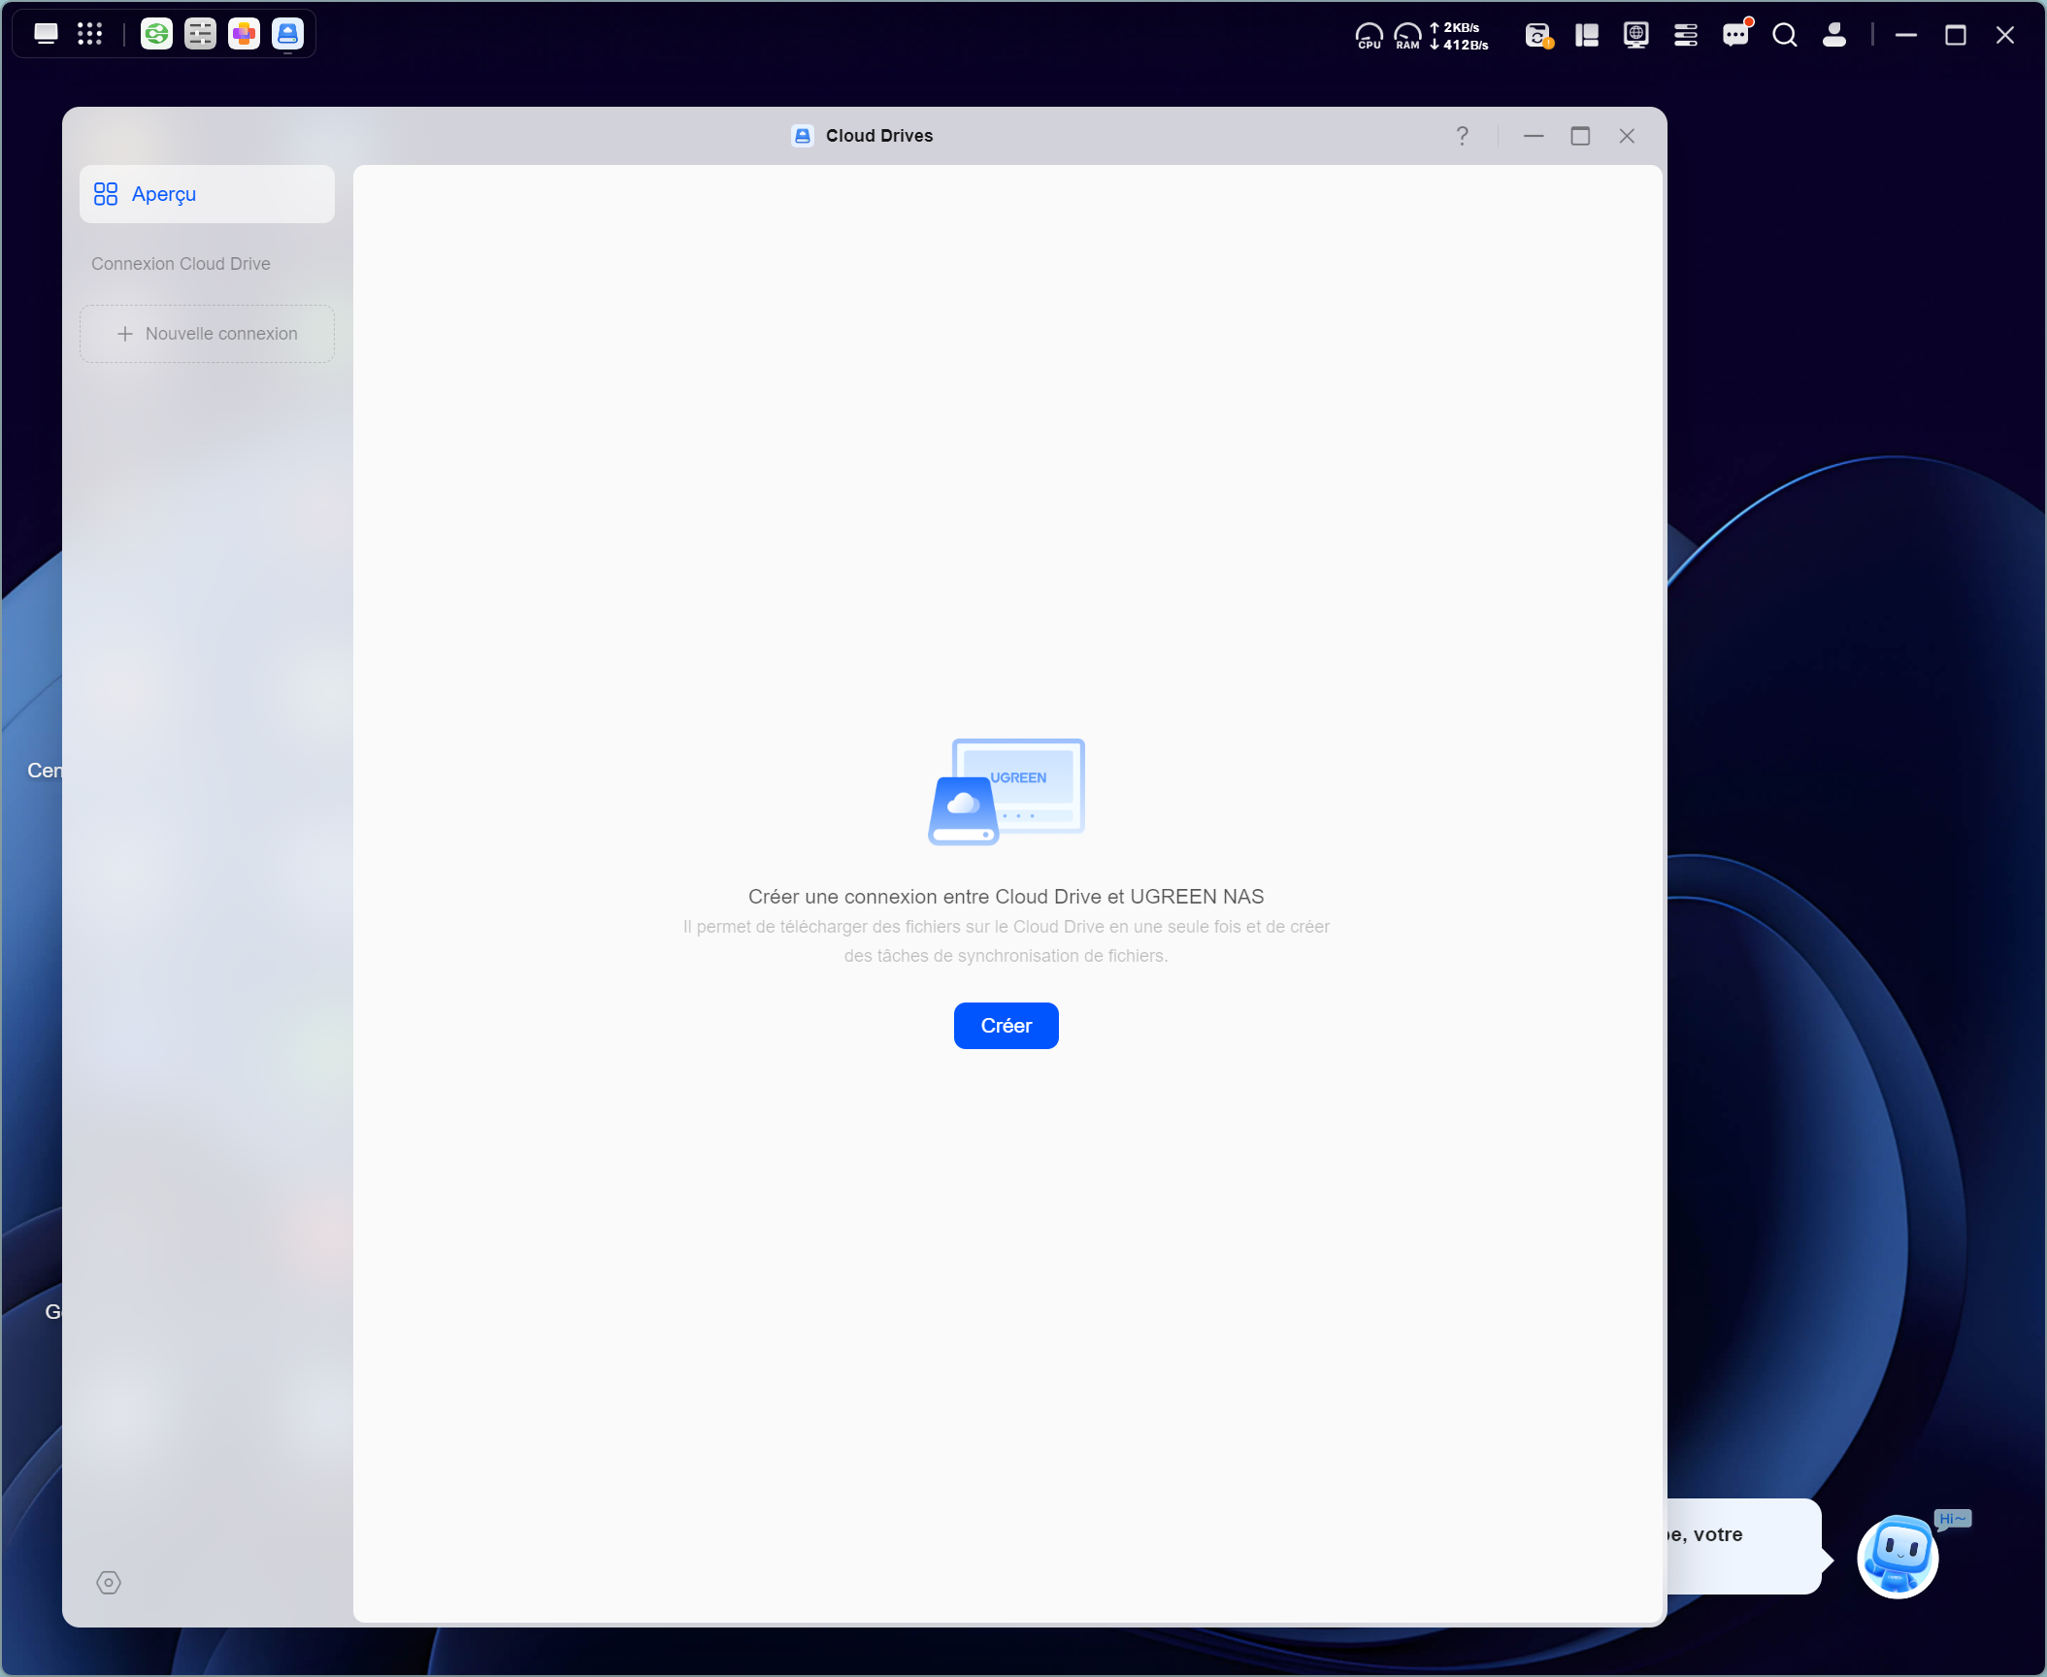Open the task manager icon with orange badge
Screen dimensions: 2047x1677
1538,36
